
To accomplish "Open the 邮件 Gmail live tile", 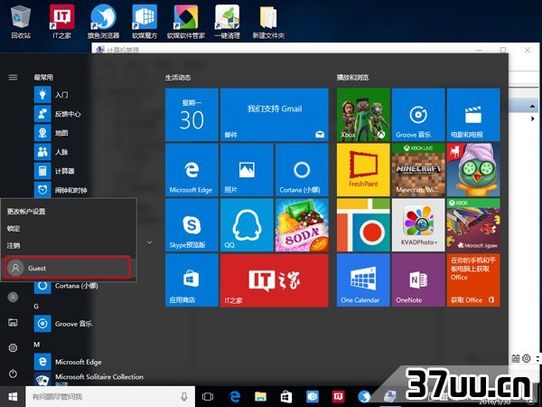I will coord(275,115).
